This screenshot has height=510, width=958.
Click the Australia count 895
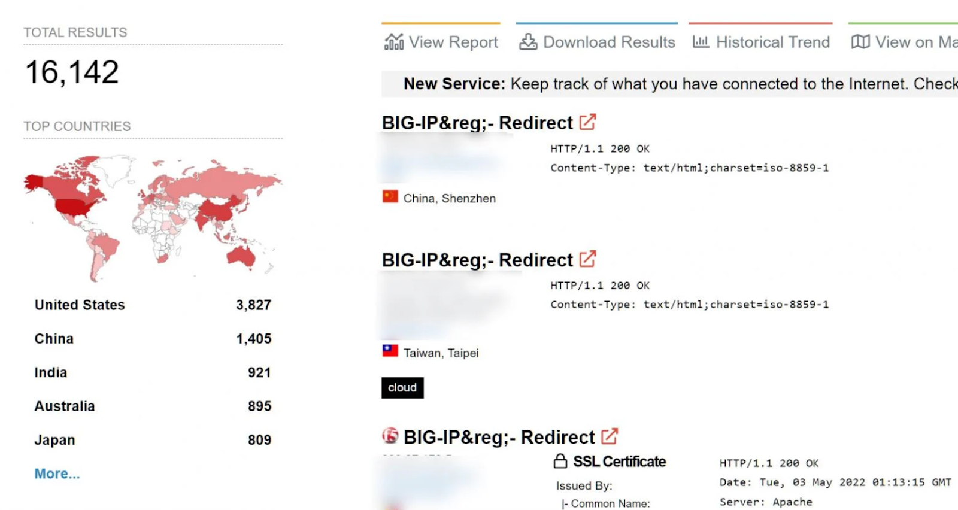[x=260, y=406]
